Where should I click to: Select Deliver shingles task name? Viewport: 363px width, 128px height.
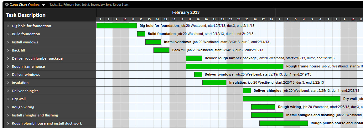[25, 91]
